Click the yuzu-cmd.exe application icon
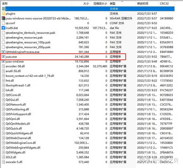The width and height of the screenshot is (183, 168). (x=4, y=62)
